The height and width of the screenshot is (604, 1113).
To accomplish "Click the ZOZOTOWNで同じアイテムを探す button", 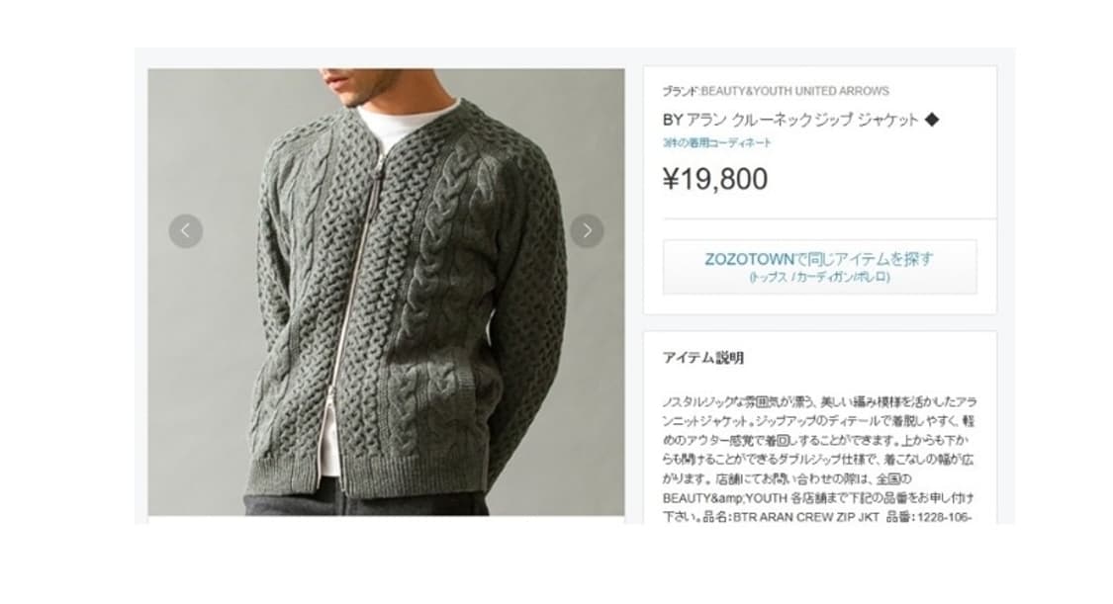I will pos(820,267).
